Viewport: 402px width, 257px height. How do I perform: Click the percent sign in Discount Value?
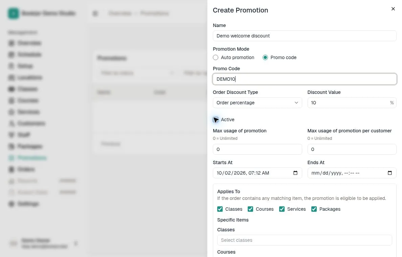[392, 103]
